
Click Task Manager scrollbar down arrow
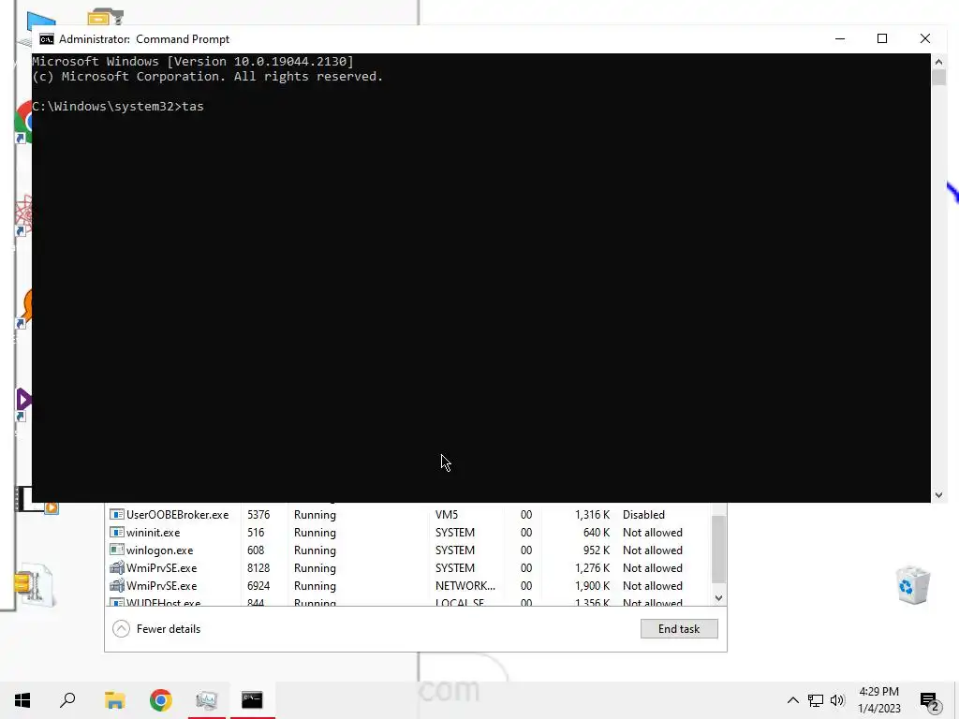718,598
